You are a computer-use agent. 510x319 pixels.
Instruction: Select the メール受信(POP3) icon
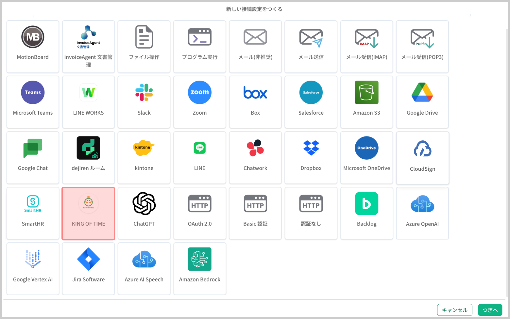422,38
